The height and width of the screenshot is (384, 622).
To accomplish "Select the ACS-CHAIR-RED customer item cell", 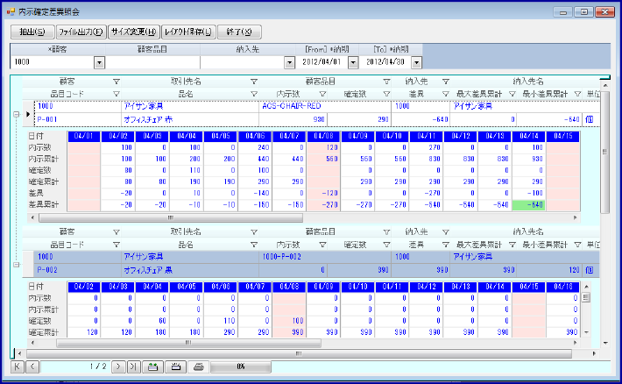I will coord(325,106).
